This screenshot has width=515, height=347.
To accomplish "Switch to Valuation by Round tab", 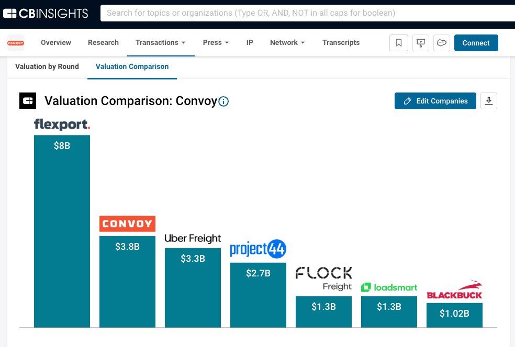I will [x=47, y=67].
